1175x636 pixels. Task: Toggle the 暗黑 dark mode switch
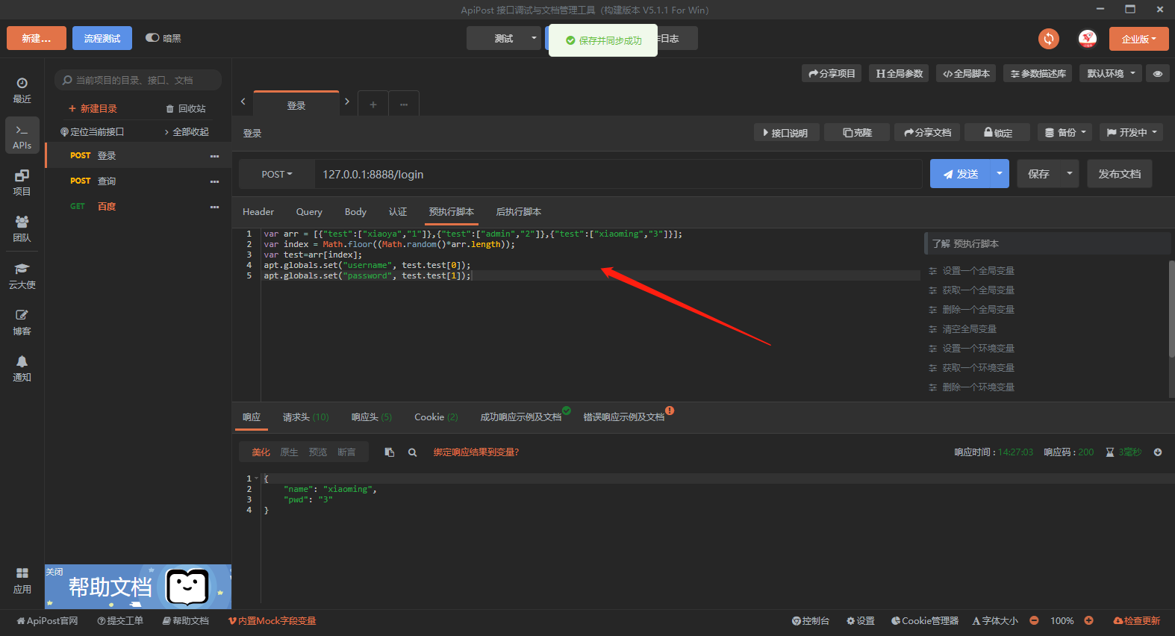point(152,38)
